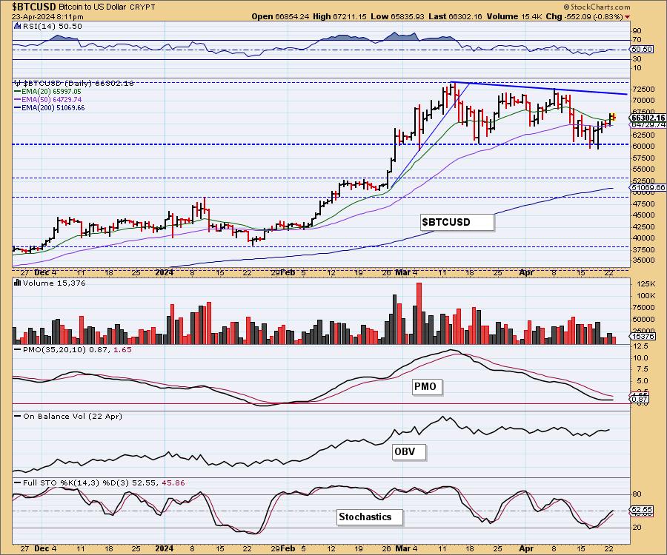Click the Dec label on bottom date axis
The width and height of the screenshot is (667, 555).
point(42,548)
